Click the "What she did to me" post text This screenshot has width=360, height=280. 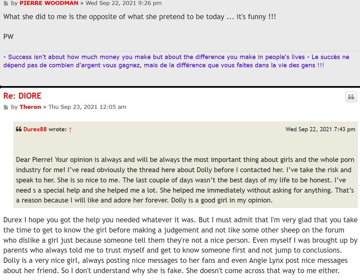click(x=139, y=17)
